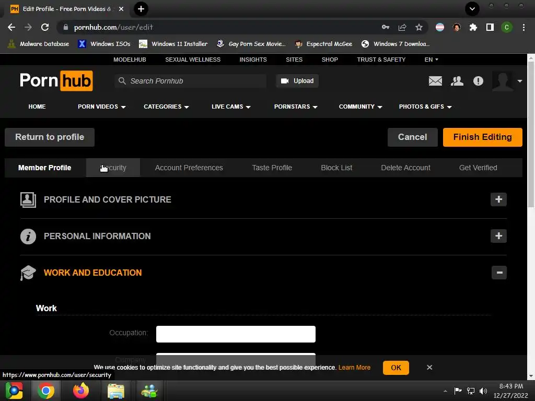Viewport: 535px width, 401px height.
Task: Go back with browser back arrow
Action: tap(11, 27)
